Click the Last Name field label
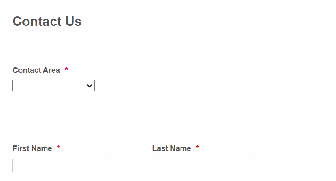This screenshot has height=181, width=336. [x=171, y=148]
